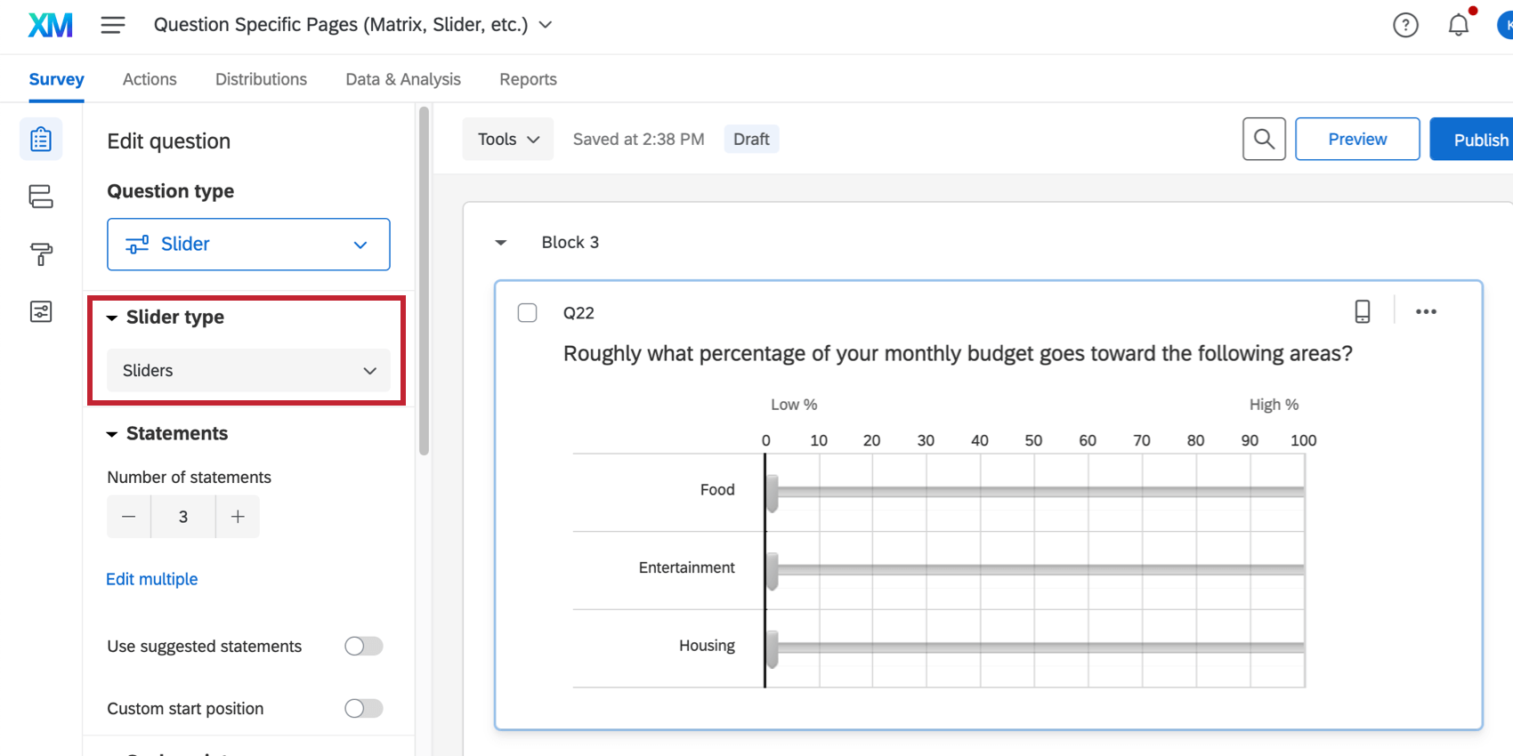1513x756 pixels.
Task: Expand the Tools dropdown menu
Action: click(x=508, y=139)
